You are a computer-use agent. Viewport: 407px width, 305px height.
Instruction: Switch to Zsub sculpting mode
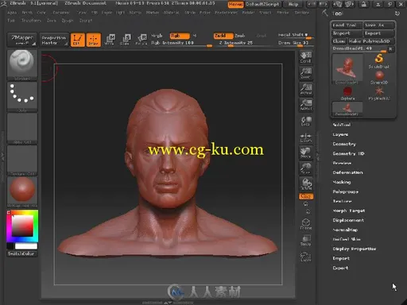point(239,36)
